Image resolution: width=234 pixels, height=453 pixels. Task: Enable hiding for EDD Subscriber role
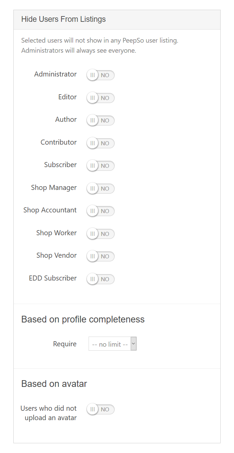(x=100, y=279)
